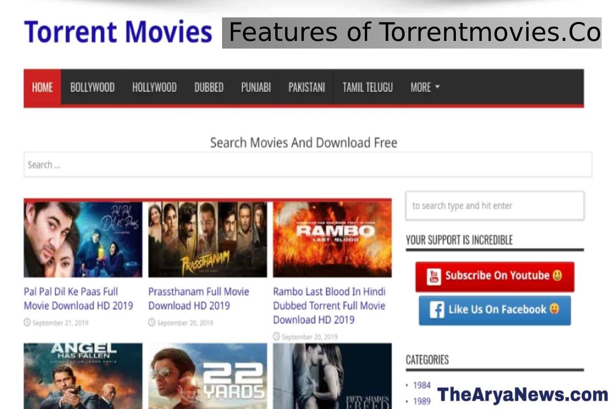This screenshot has height=409, width=614.
Task: Click the Pal Pal Dil Ke Paas title link
Action: [x=78, y=299]
